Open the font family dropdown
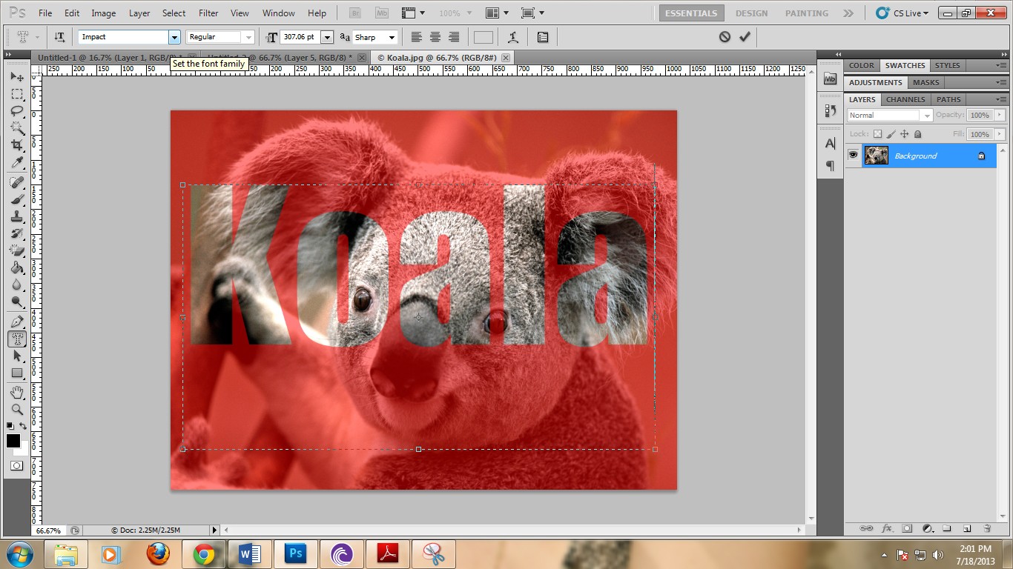This screenshot has height=569, width=1013. click(174, 37)
